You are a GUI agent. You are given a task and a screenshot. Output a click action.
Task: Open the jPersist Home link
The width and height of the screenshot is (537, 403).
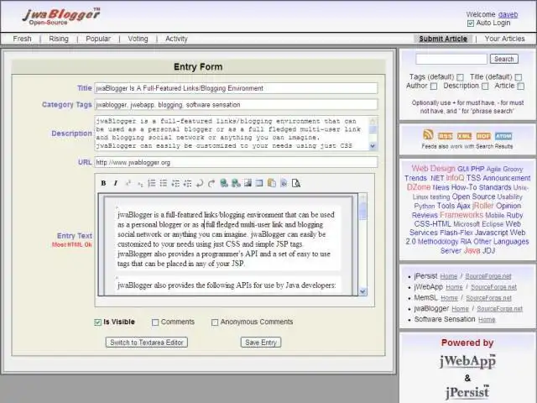coord(449,276)
